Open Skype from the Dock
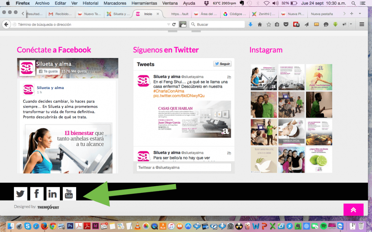The height and width of the screenshot is (232, 372). tap(27, 226)
